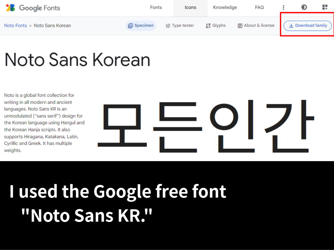Toggle the dark/light theme icon
This screenshot has height=250, width=334.
304,7
